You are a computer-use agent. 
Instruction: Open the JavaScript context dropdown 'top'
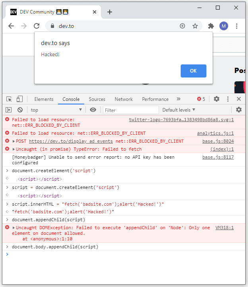pyautogui.click(x=56, y=110)
